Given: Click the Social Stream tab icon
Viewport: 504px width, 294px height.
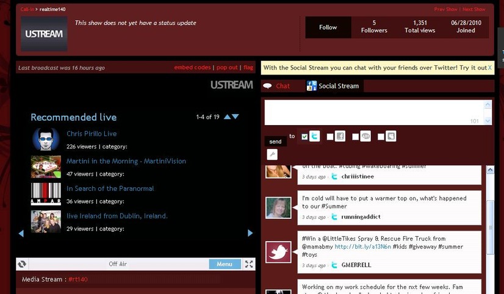Looking at the screenshot, I should coord(311,86).
